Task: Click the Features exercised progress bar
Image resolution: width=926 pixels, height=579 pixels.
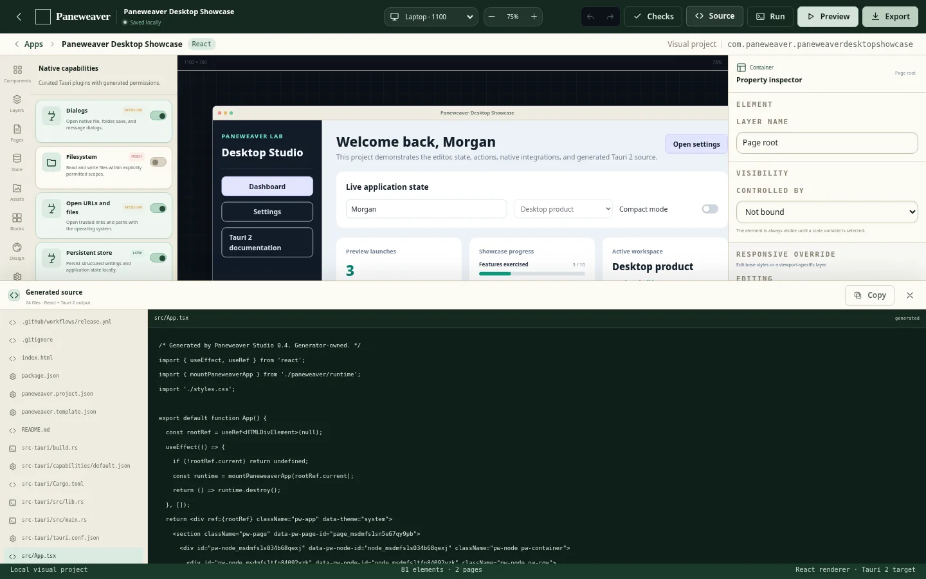Action: pos(532,274)
